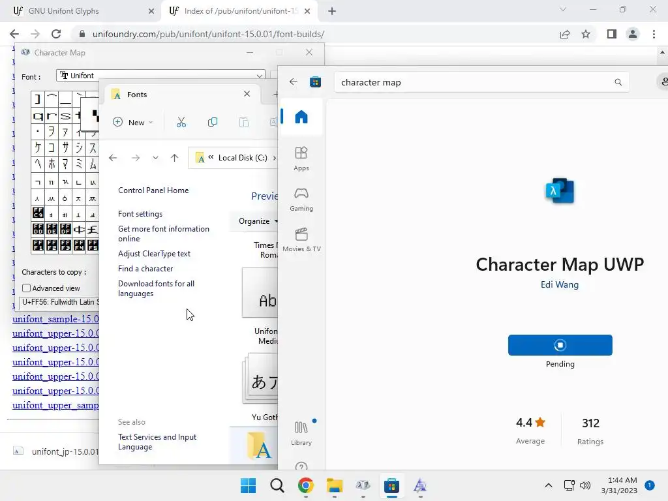The image size is (668, 501).
Task: Click the Microsoft Store logo icon
Action: click(x=315, y=82)
